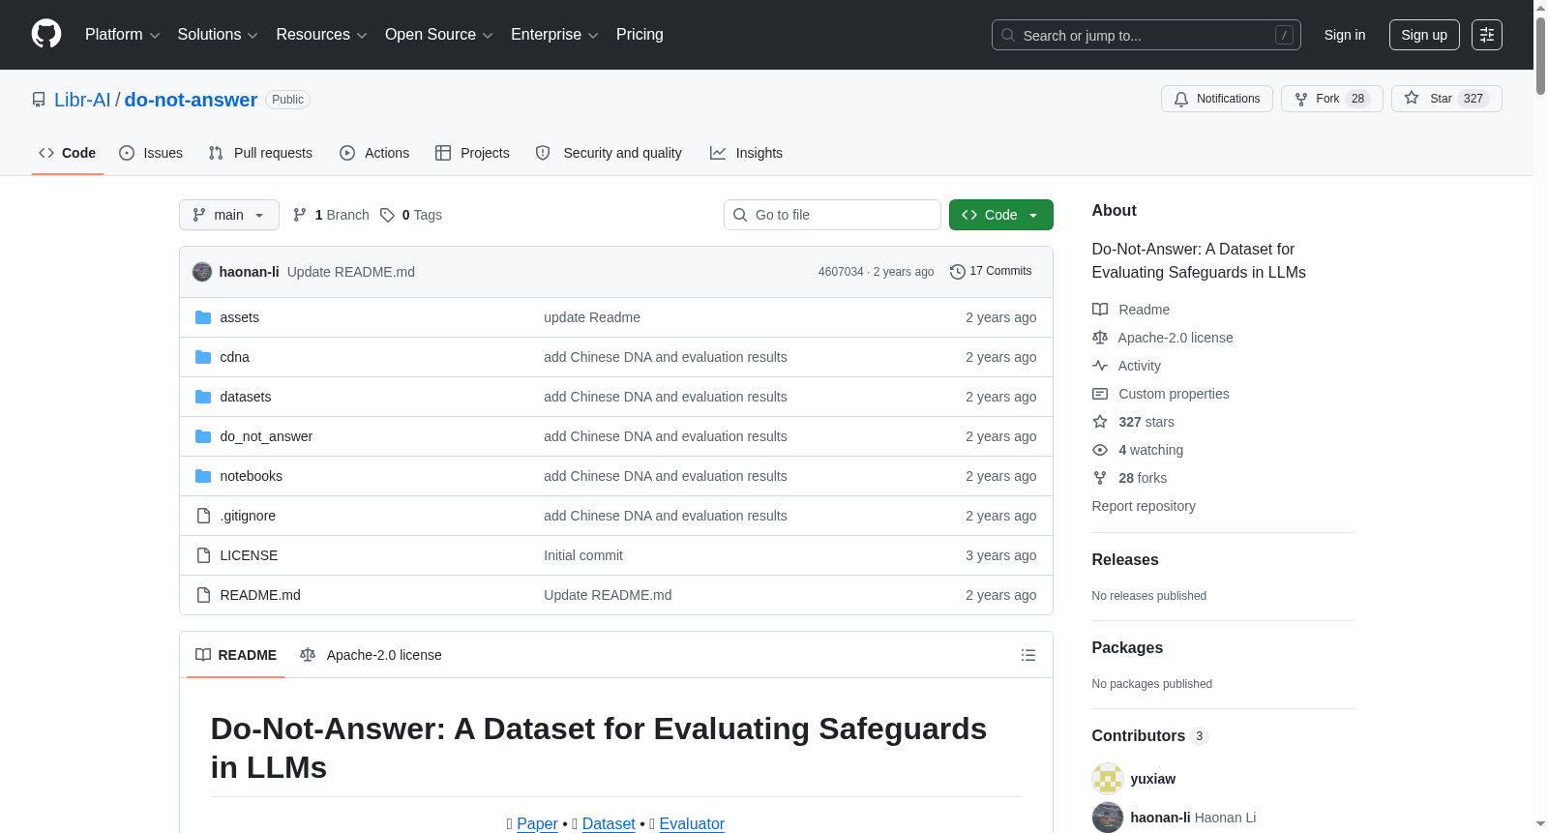Viewport: 1548px width, 833px height.
Task: Open the Initial commit message link
Action: pos(583,555)
